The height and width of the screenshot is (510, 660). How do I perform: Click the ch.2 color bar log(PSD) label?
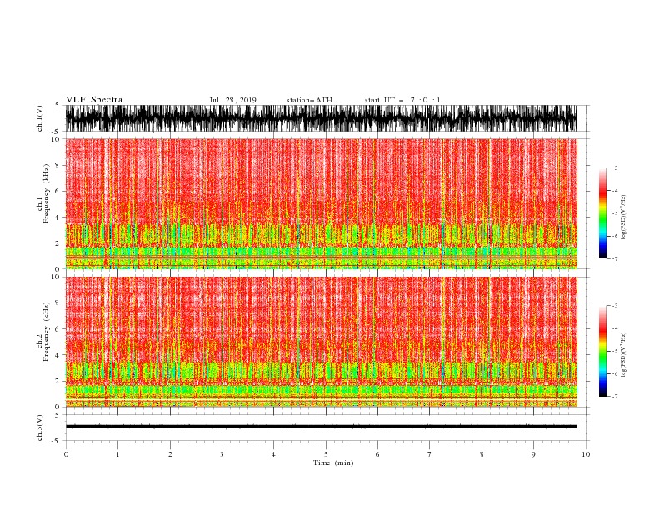tap(623, 355)
